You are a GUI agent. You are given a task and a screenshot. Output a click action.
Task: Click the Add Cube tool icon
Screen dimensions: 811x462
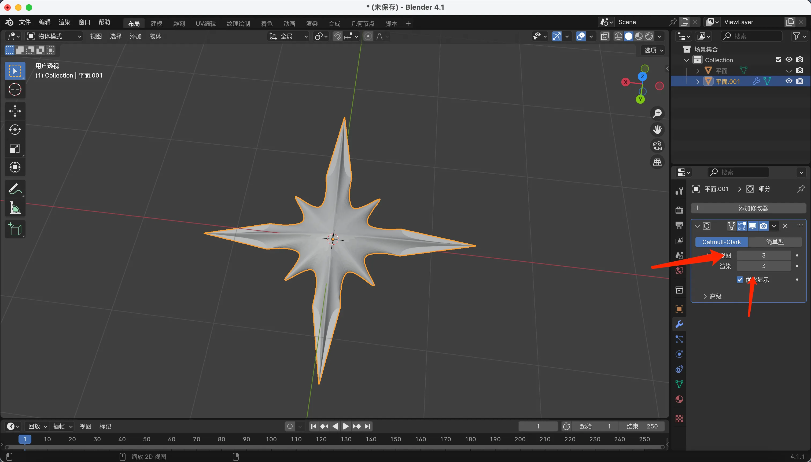click(x=15, y=229)
